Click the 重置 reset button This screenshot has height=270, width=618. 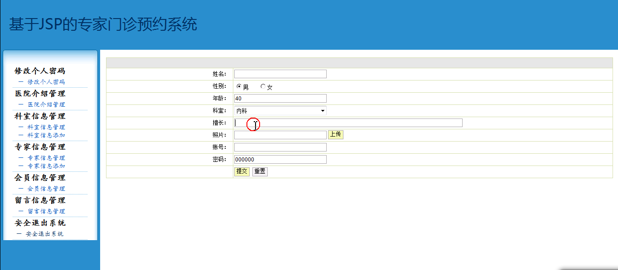[x=260, y=171]
